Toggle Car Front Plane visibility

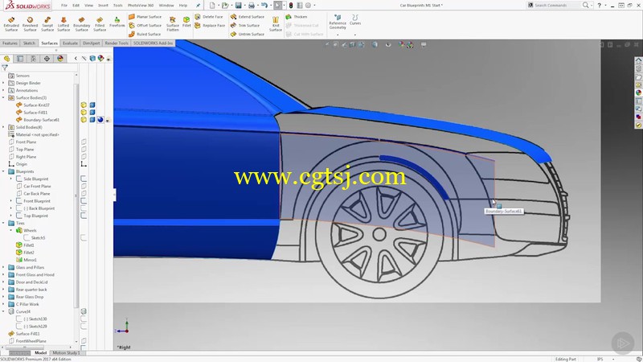tap(84, 187)
